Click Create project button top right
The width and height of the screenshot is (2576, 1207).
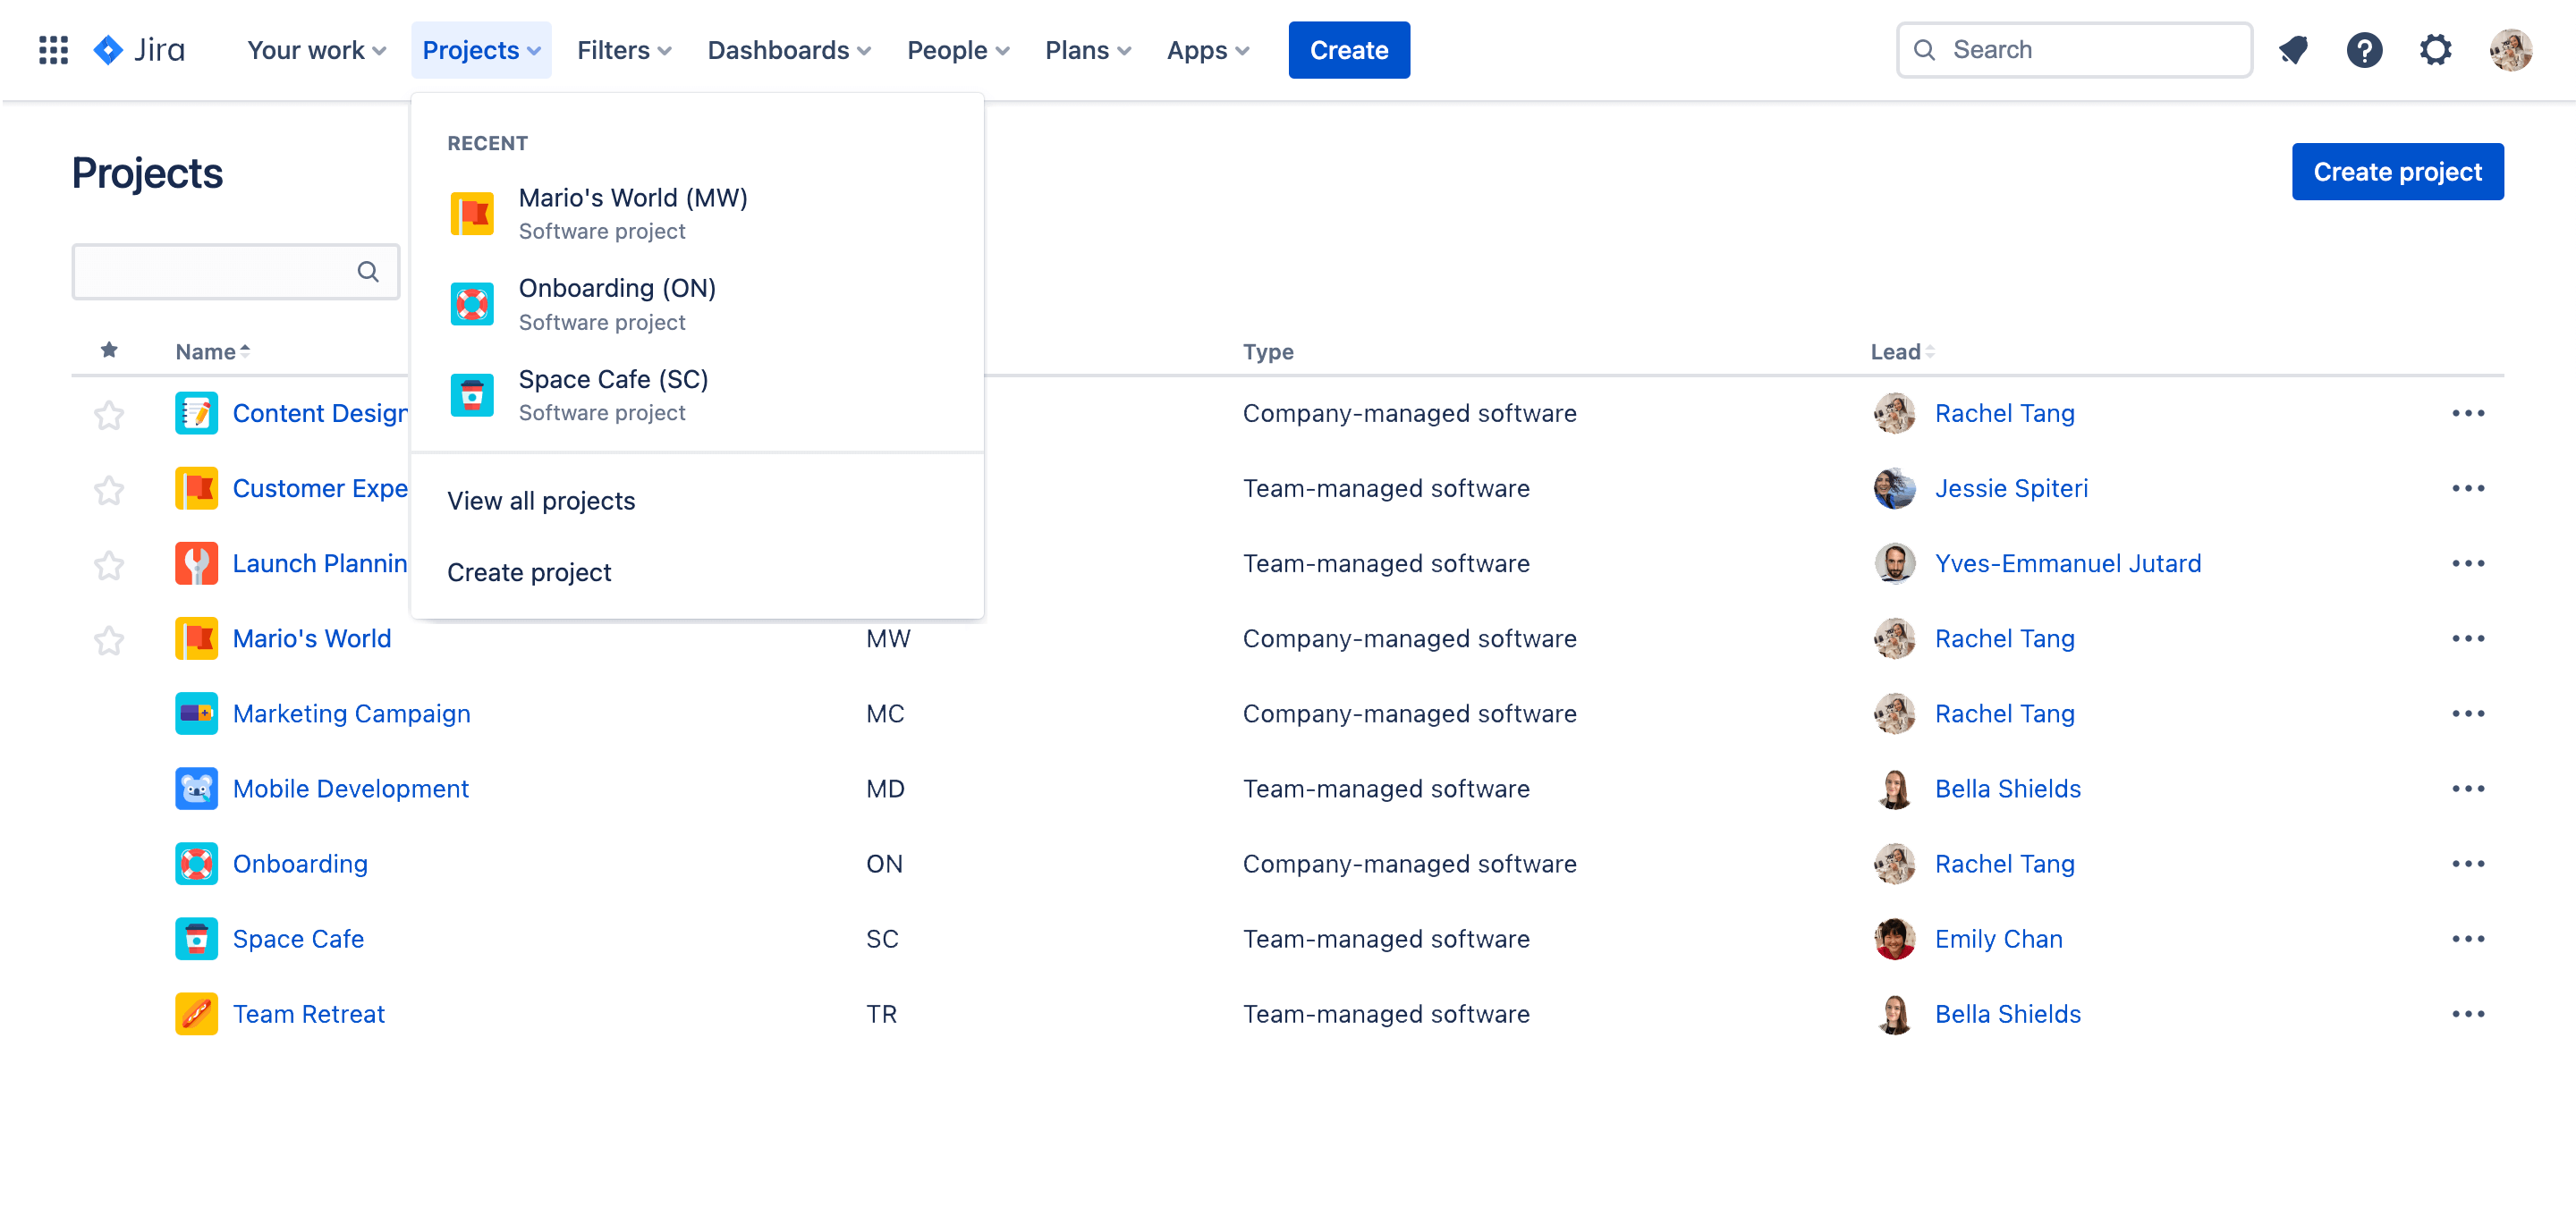point(2397,169)
